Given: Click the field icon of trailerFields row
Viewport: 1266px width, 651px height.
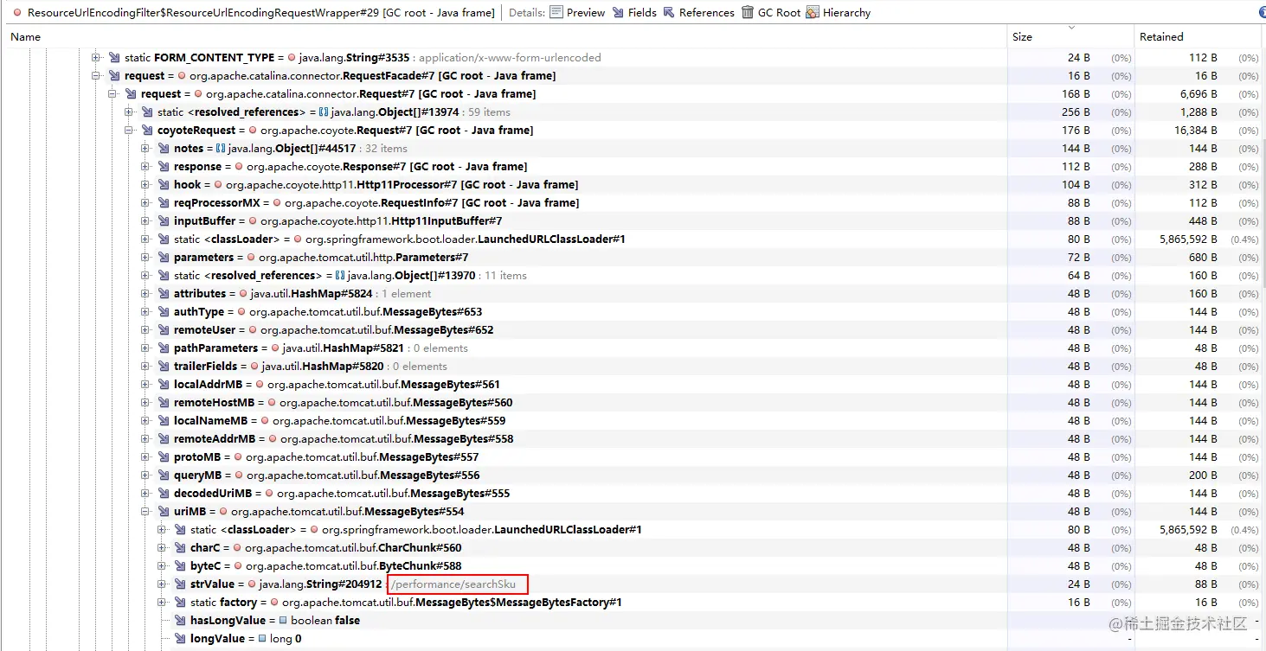Looking at the screenshot, I should pos(164,367).
